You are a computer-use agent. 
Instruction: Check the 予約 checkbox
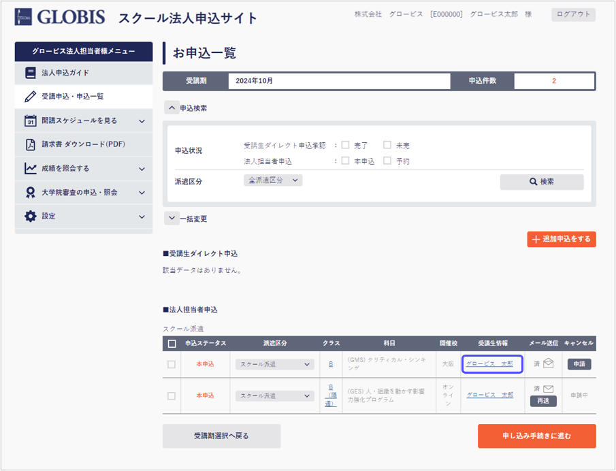click(387, 161)
